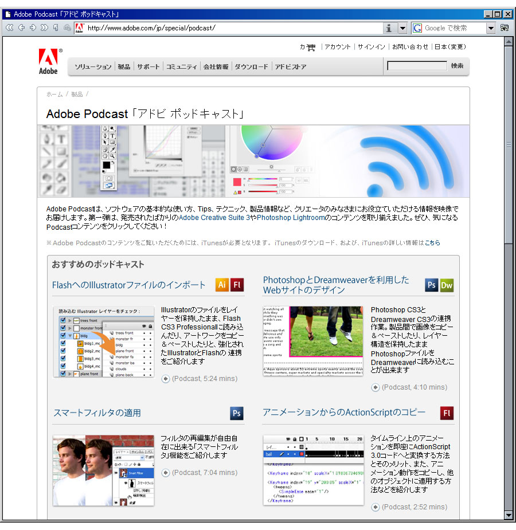Image resolution: width=516 pixels, height=530 pixels.
Task: Click the ホーム breadcrumb link
Action: pyautogui.click(x=54, y=95)
